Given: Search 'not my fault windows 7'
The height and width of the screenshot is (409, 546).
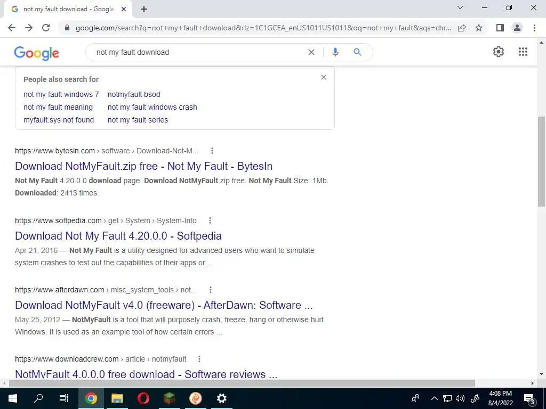Looking at the screenshot, I should pos(61,94).
